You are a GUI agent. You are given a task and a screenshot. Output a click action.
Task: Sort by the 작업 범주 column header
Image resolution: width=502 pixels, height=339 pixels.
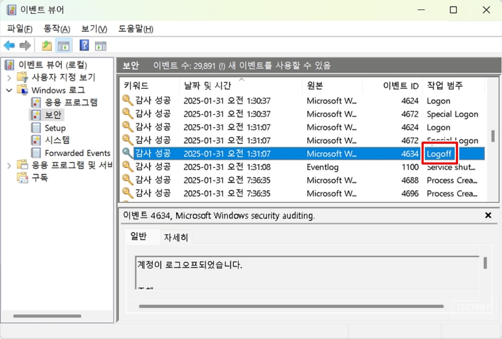point(453,86)
